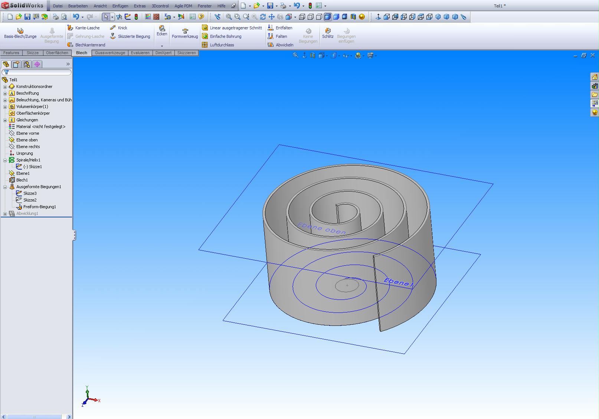Click the Skizzierte Biegung button
599x419 pixels.
tap(130, 36)
